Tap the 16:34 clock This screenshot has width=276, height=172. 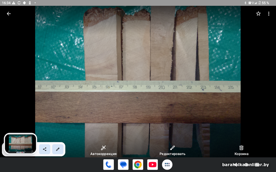click(6, 3)
